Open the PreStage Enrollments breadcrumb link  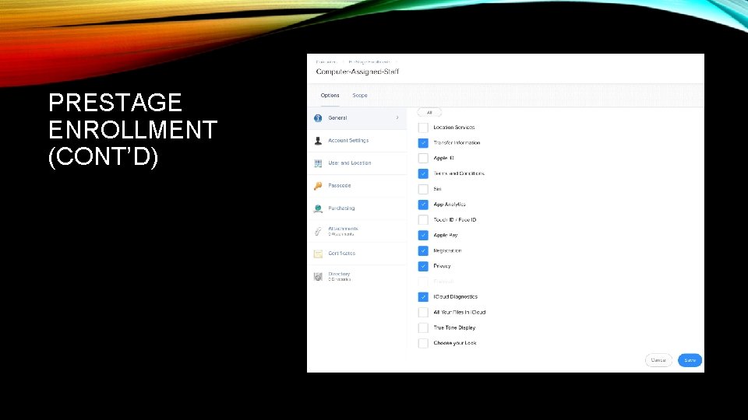[x=369, y=62]
